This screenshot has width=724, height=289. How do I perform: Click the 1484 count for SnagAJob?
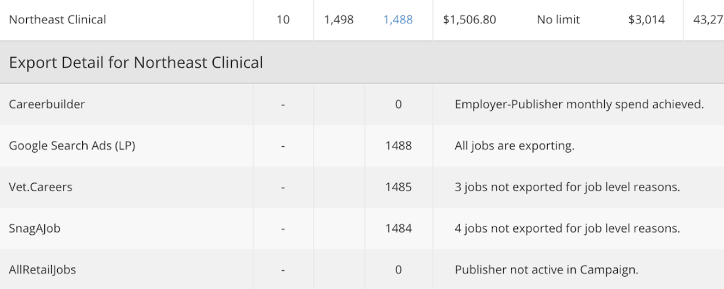(398, 229)
